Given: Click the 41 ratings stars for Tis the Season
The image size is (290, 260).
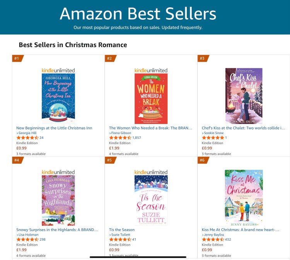Looking at the screenshot, I should pyautogui.click(x=120, y=240).
